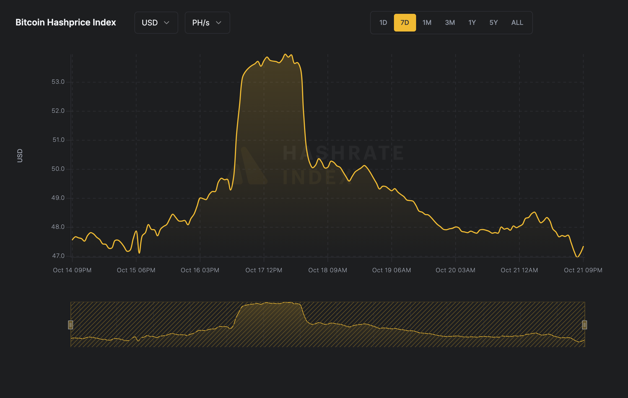
Task: Click the Oct 14 09PM axis label
Action: pyautogui.click(x=72, y=270)
